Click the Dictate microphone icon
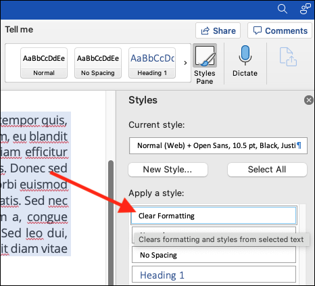 (245, 55)
